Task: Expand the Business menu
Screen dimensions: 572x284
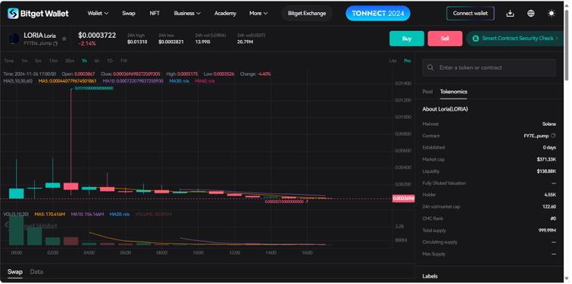Action: click(x=187, y=14)
